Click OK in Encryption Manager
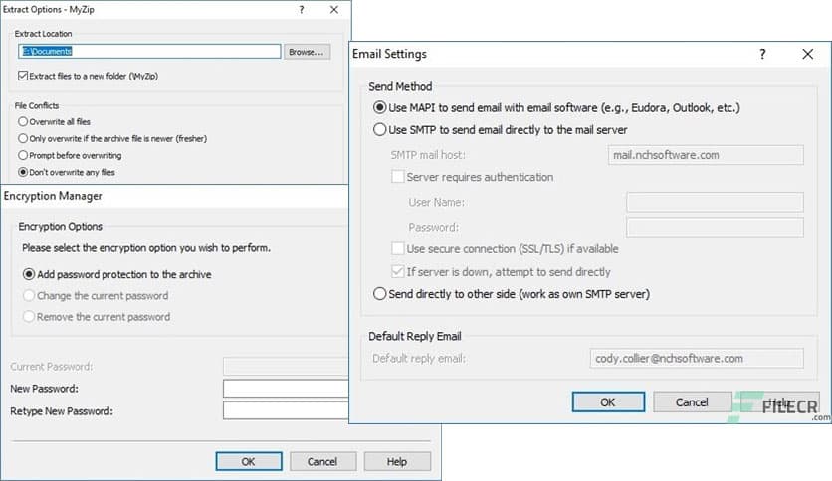The height and width of the screenshot is (481, 832). pos(249,461)
